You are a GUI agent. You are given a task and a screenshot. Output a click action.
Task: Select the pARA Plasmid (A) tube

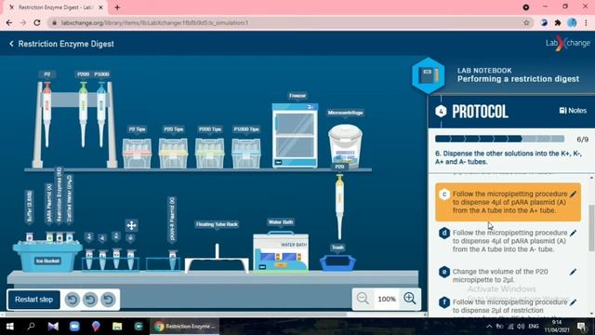pyautogui.click(x=49, y=237)
